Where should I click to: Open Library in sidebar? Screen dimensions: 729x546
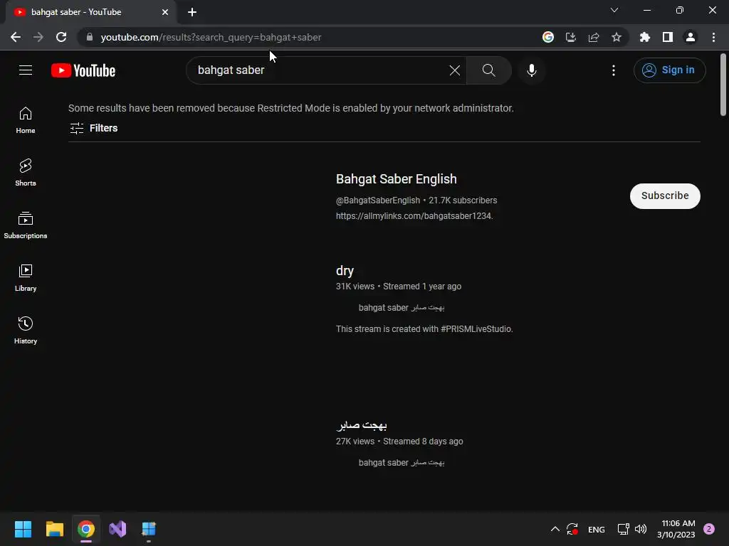26,278
